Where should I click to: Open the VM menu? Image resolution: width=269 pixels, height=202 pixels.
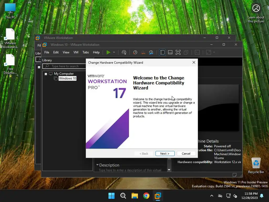tap(76, 52)
